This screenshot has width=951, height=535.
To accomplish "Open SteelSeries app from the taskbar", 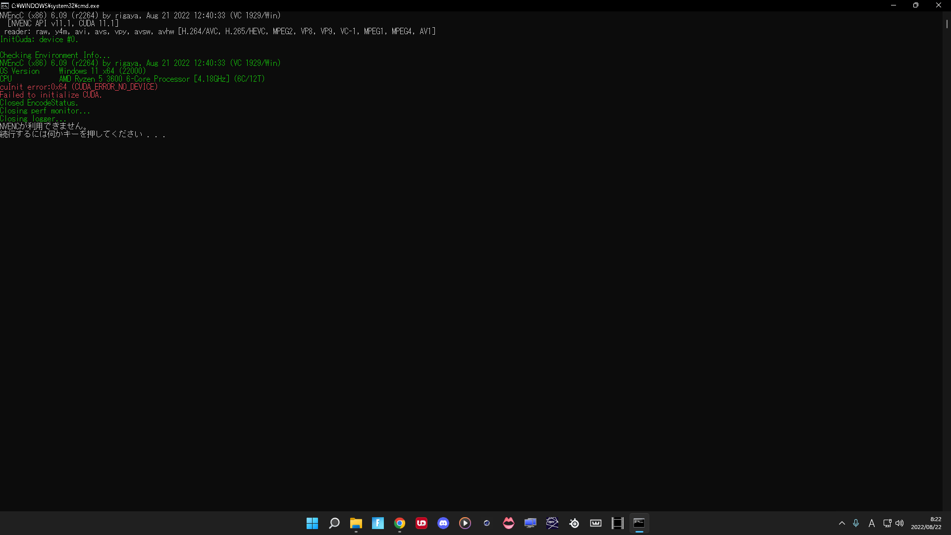I will point(574,523).
